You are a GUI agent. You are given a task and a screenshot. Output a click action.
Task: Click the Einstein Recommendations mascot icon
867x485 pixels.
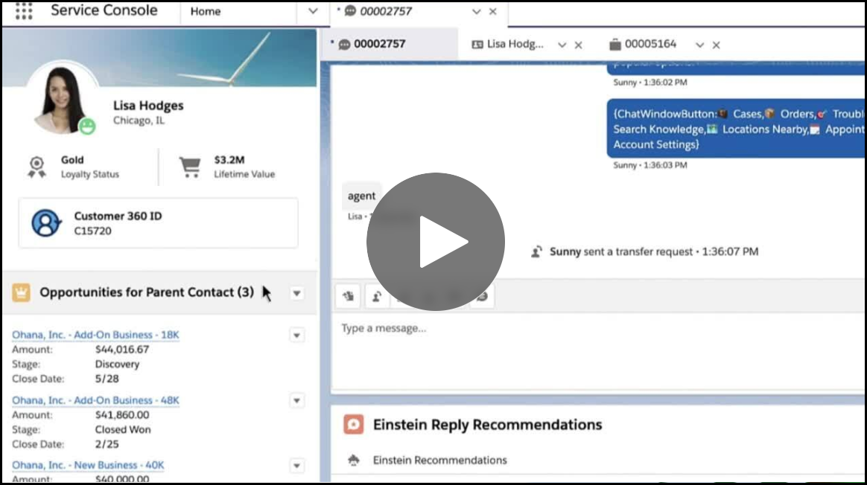(353, 460)
